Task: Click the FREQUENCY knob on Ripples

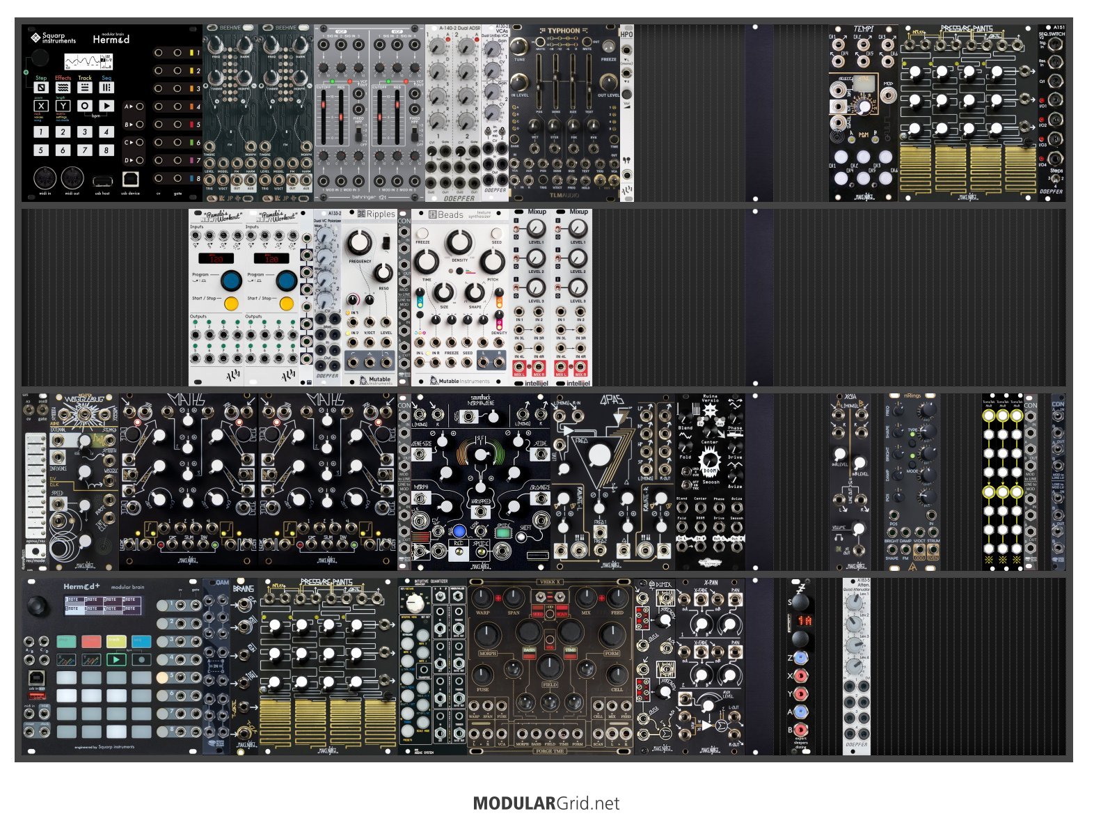Action: click(359, 243)
